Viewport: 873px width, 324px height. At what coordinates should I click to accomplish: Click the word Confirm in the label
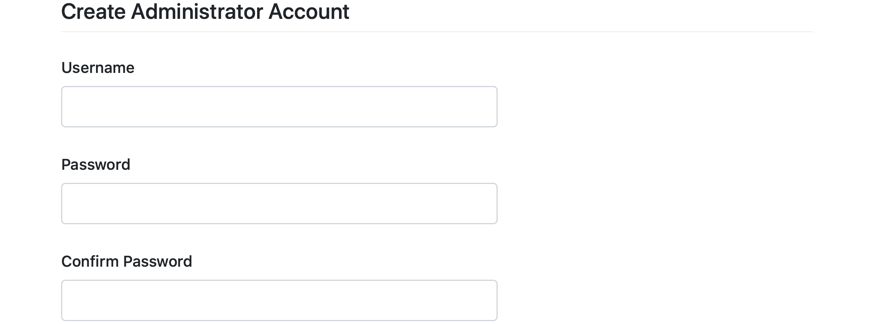point(90,262)
